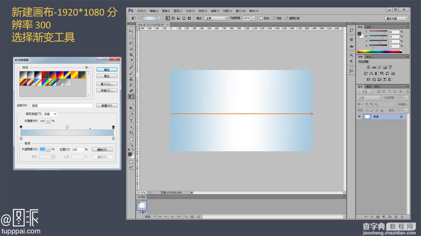Add Brightness/Contrast adjustment from Adjustments panel

click(x=368, y=67)
